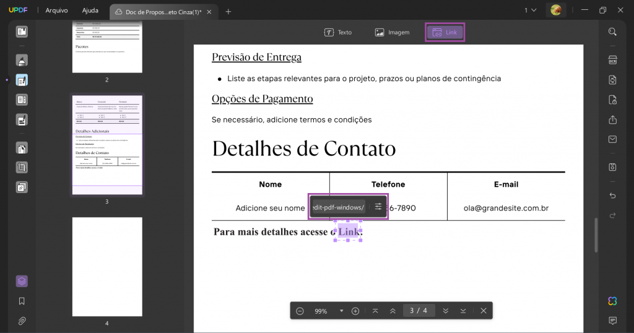Select page 4 thumbnail
634x333 pixels.
point(107,267)
